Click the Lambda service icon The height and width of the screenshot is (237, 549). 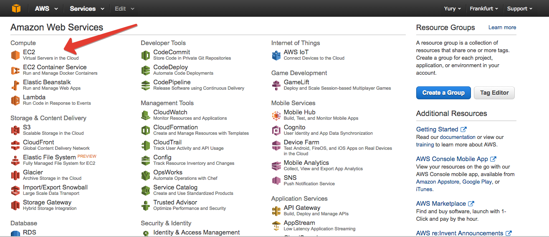pos(15,100)
